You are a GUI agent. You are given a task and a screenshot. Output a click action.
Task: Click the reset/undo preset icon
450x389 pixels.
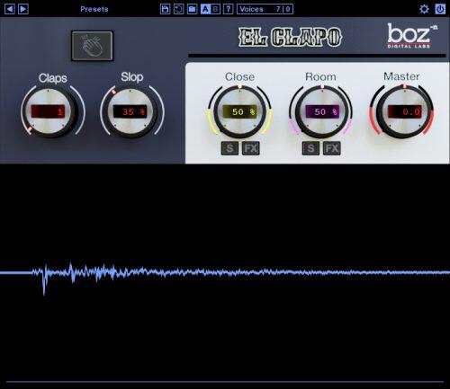[178, 9]
